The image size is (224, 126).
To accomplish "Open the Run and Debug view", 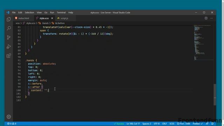I will point(9,47).
